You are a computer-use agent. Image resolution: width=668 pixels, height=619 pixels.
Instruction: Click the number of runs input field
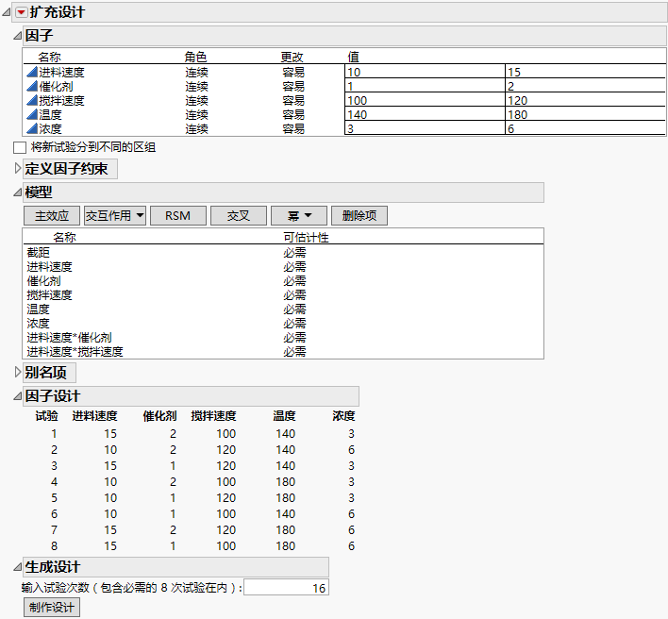click(x=286, y=588)
